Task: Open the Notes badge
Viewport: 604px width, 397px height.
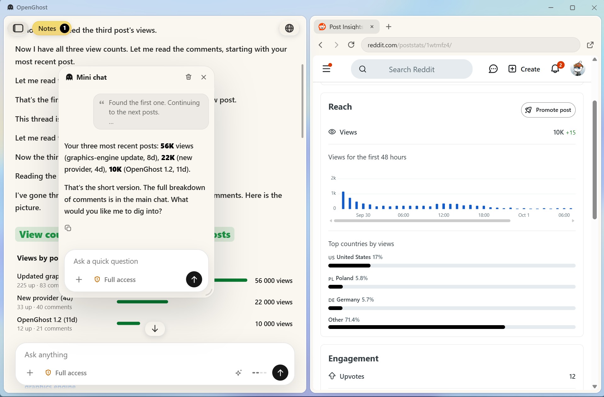Action: click(x=52, y=28)
